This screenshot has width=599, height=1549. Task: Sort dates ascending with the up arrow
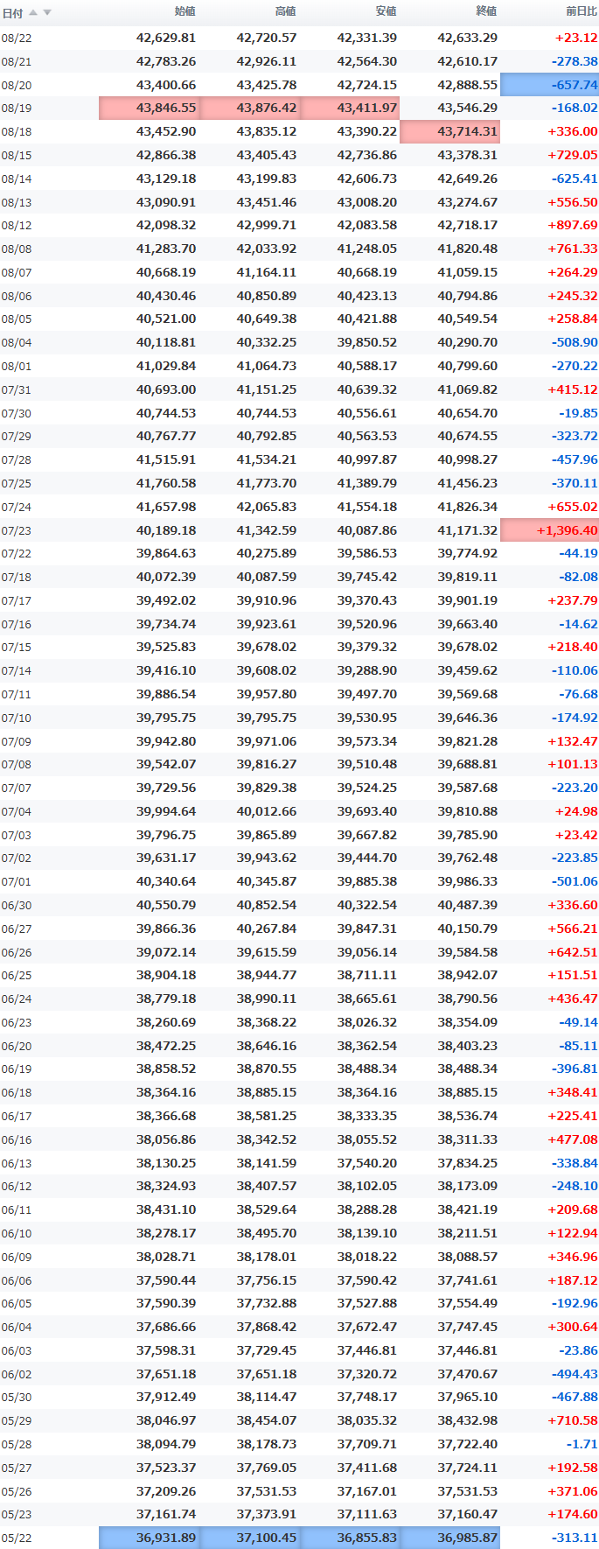[33, 12]
